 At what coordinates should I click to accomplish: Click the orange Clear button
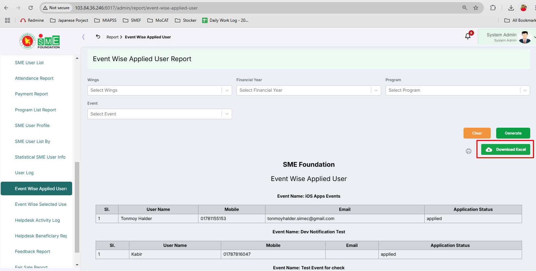(x=477, y=133)
